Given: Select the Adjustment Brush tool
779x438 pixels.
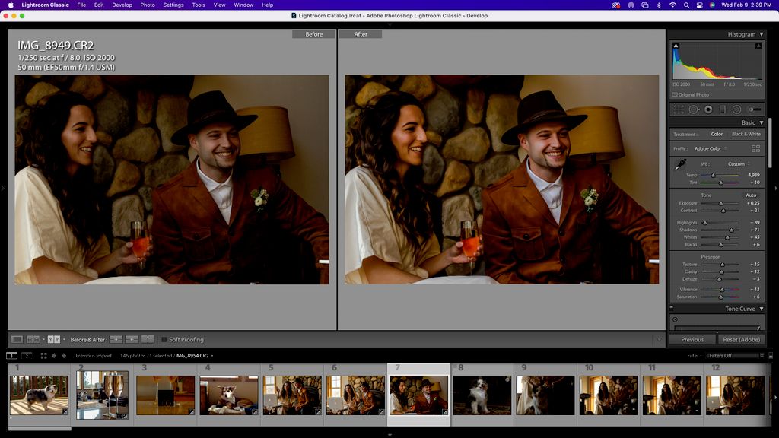Looking at the screenshot, I should (x=754, y=109).
